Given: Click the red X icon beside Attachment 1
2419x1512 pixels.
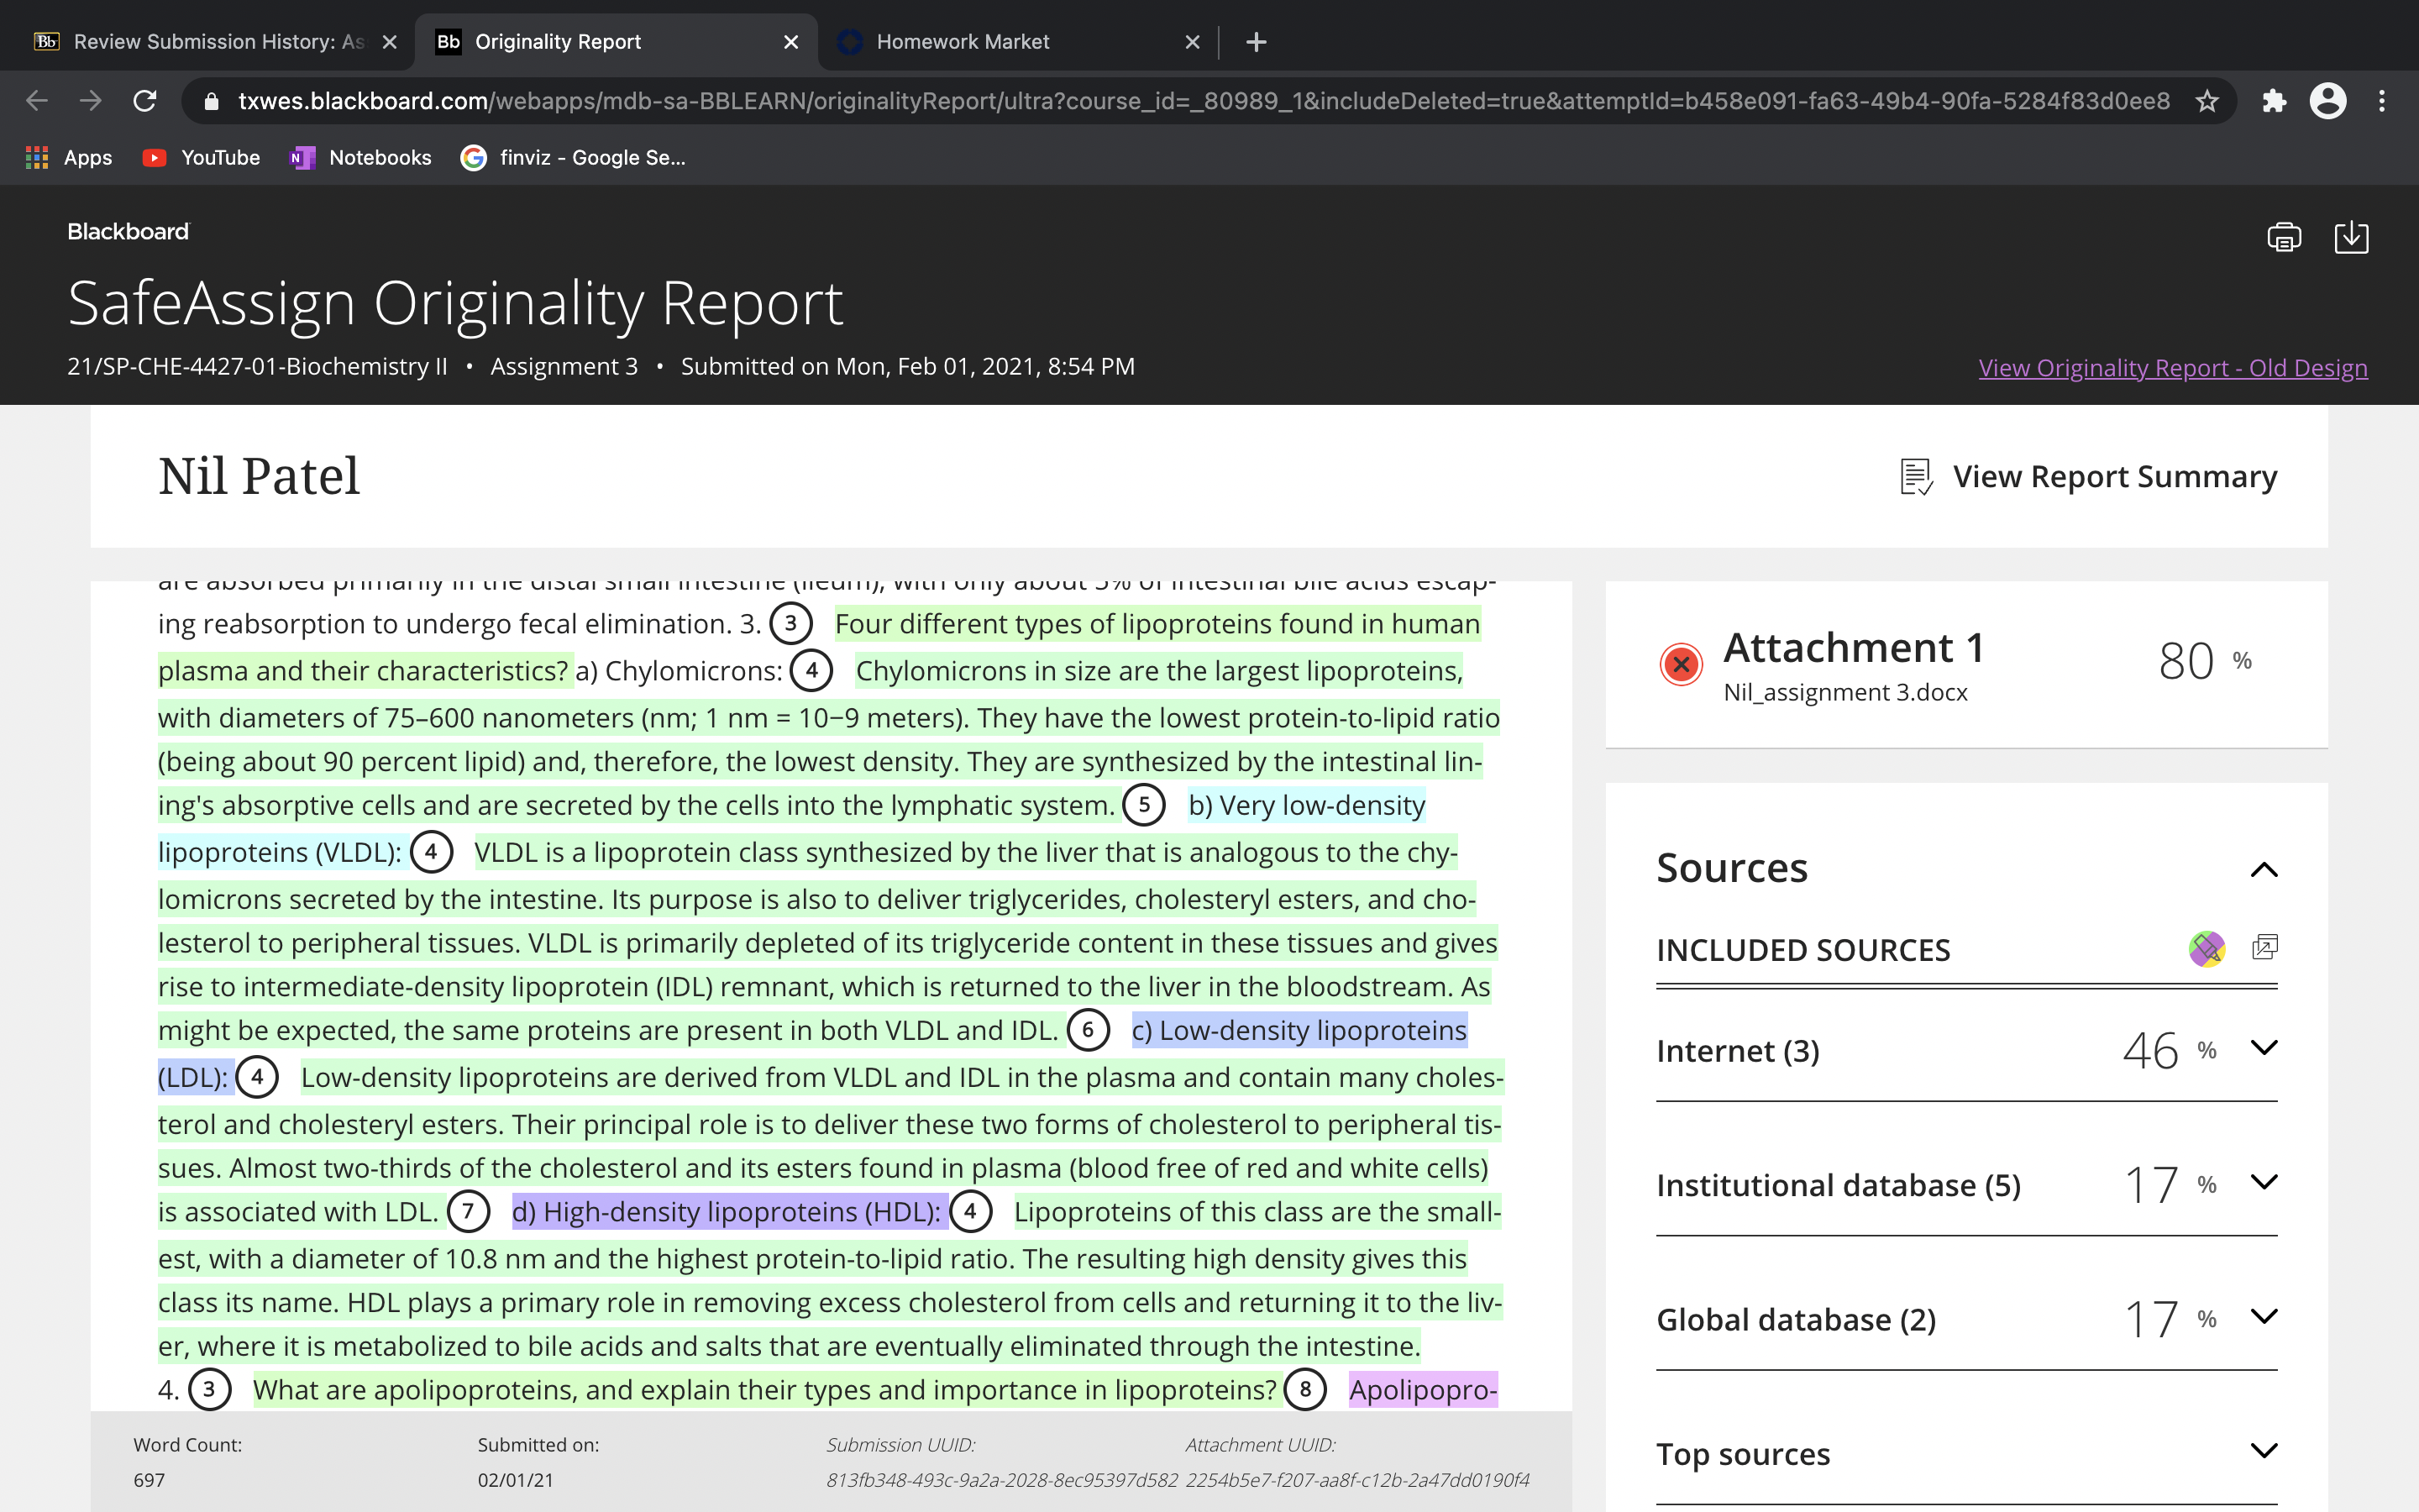Looking at the screenshot, I should [x=1682, y=663].
